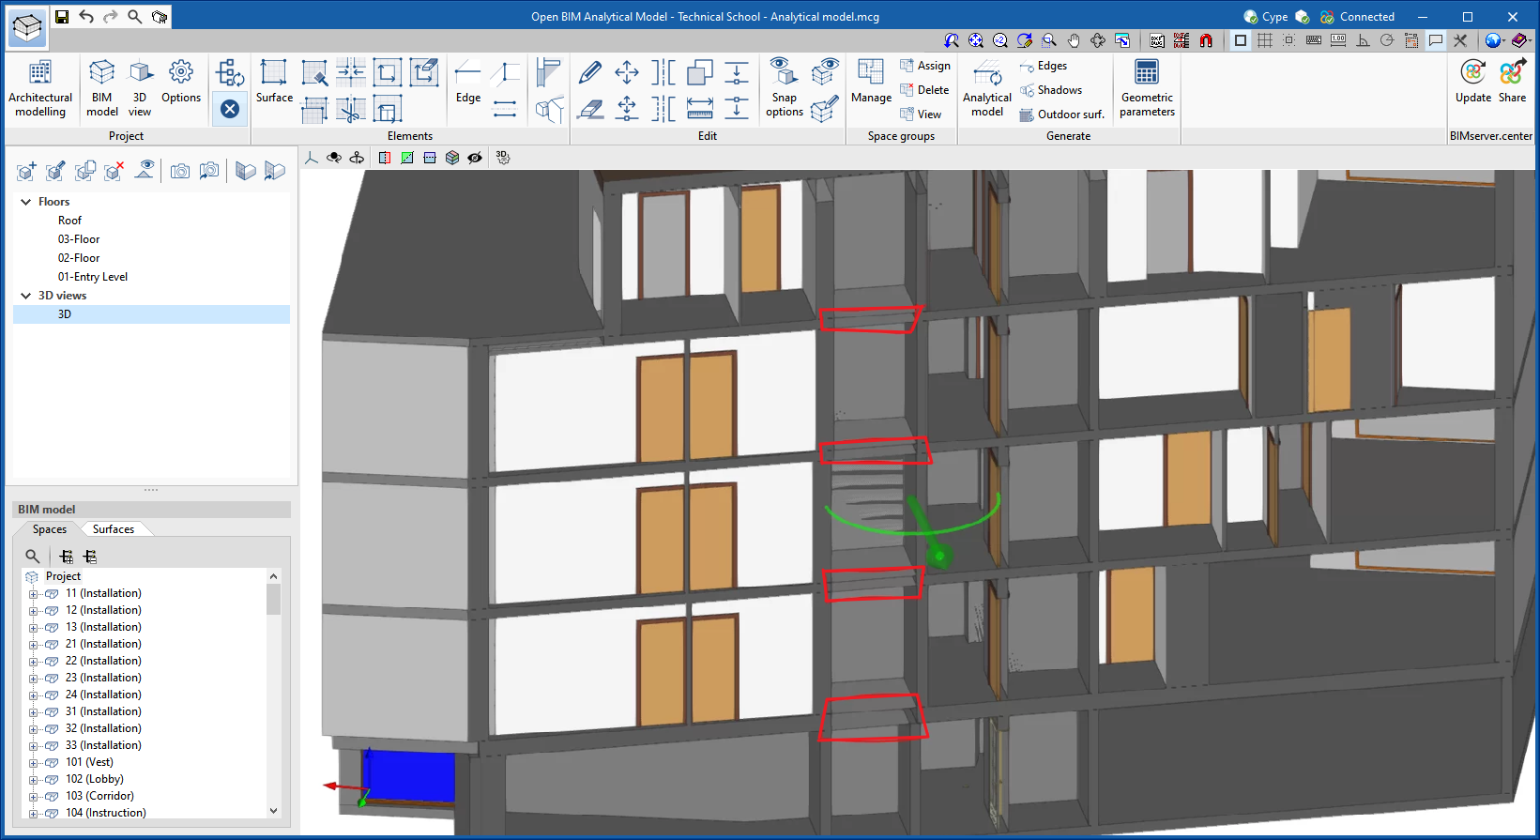The width and height of the screenshot is (1540, 840).
Task: Open Snap options
Action: click(784, 89)
